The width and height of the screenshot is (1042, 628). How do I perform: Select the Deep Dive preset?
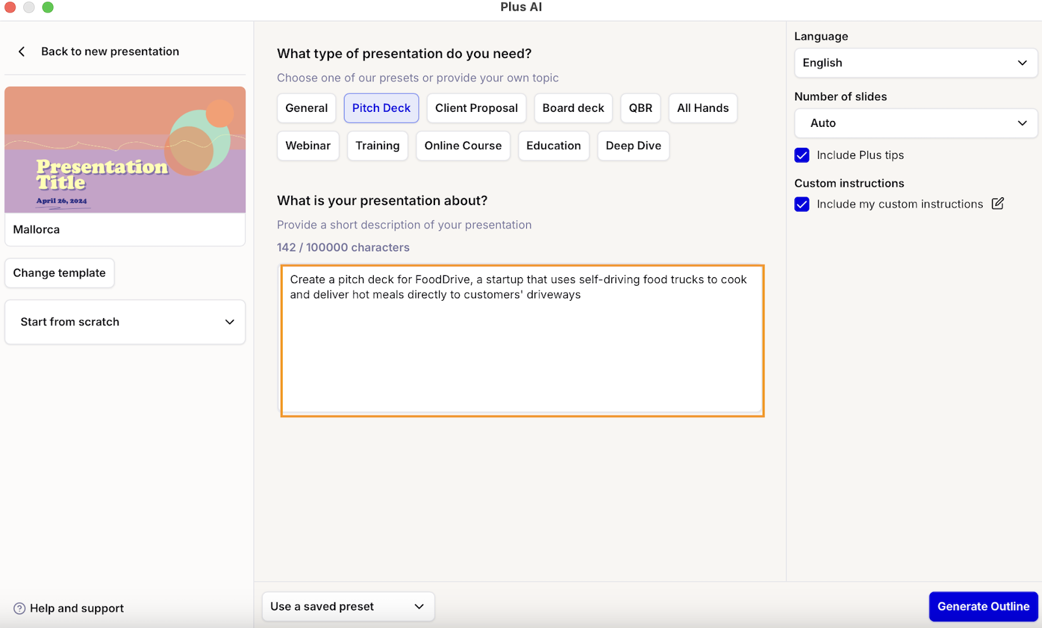pos(633,146)
